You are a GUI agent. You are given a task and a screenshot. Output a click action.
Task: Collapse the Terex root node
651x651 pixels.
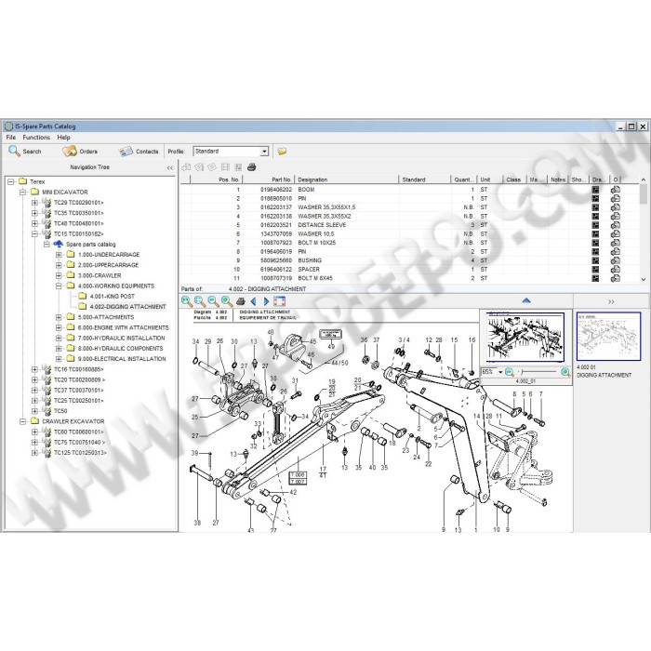(x=11, y=182)
